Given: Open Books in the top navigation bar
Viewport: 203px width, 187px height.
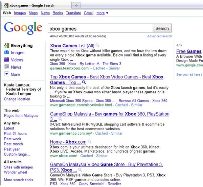Looking at the screenshot, I should click(x=58, y=13).
